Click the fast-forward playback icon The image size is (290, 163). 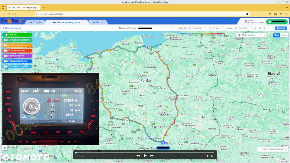pos(152,156)
